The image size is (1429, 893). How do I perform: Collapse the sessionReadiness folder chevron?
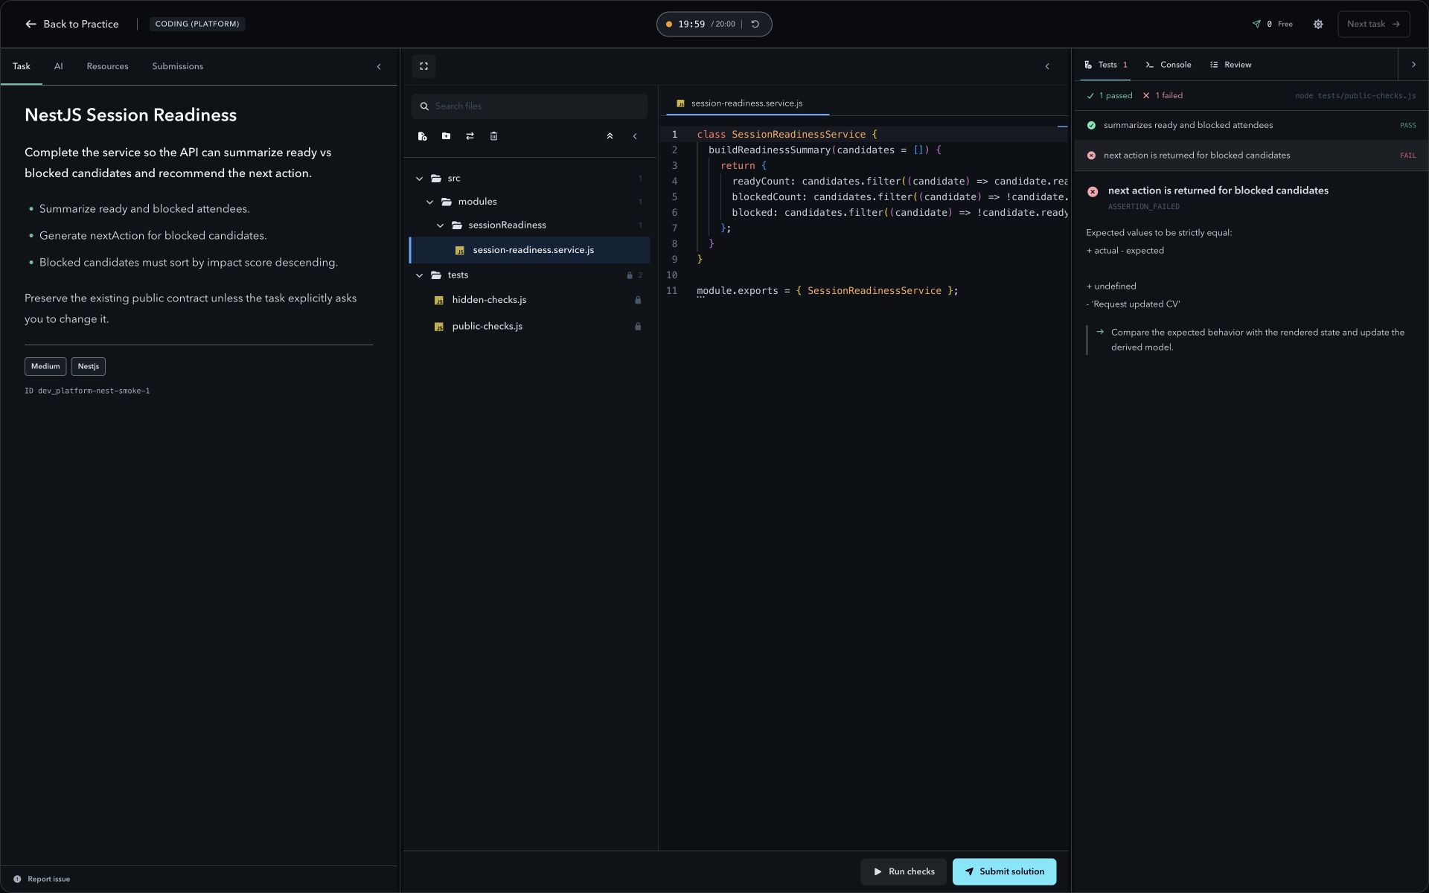[x=440, y=225]
